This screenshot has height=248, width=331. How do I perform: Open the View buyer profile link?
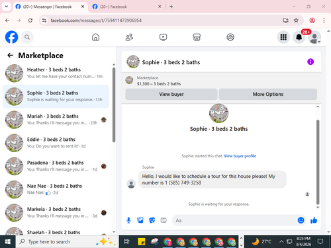[240, 156]
